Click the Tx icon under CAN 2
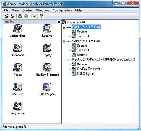This screenshot has height=131, width=141. pyautogui.click(x=74, y=50)
